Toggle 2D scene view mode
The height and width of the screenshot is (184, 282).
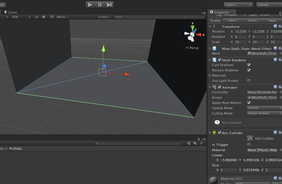point(36,17)
